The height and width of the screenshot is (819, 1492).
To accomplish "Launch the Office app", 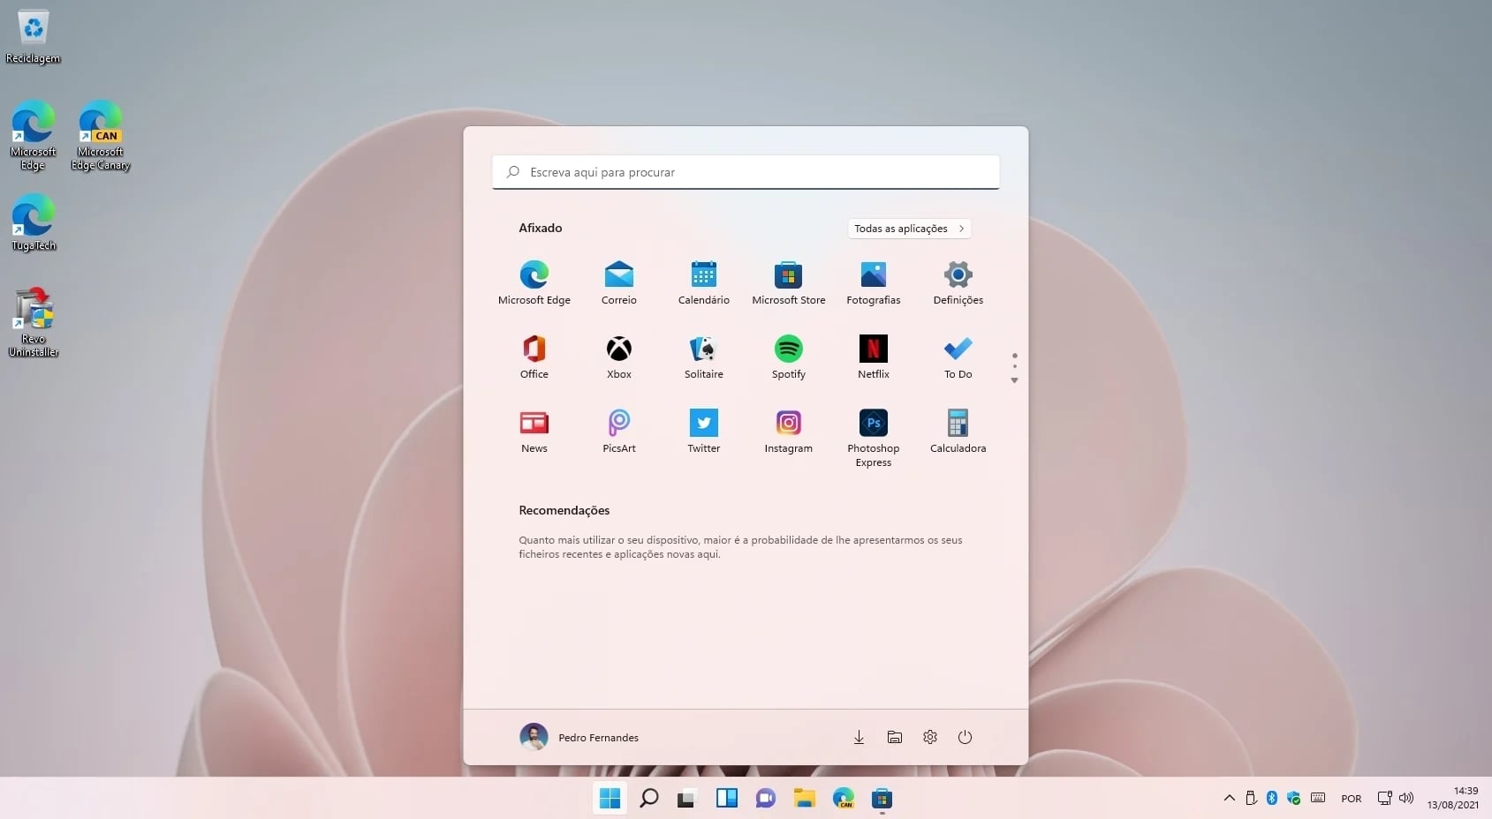I will click(x=534, y=357).
